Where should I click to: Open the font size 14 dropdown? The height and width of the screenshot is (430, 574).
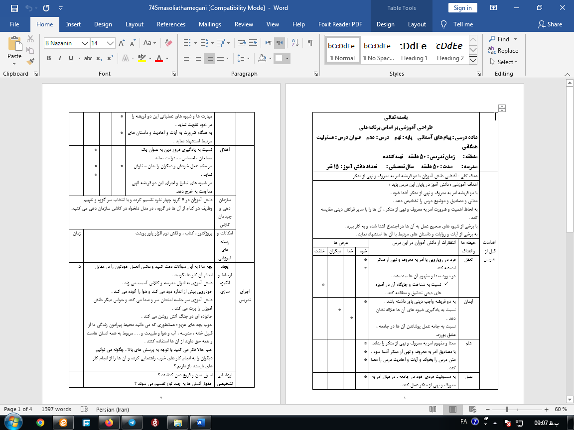(x=111, y=43)
